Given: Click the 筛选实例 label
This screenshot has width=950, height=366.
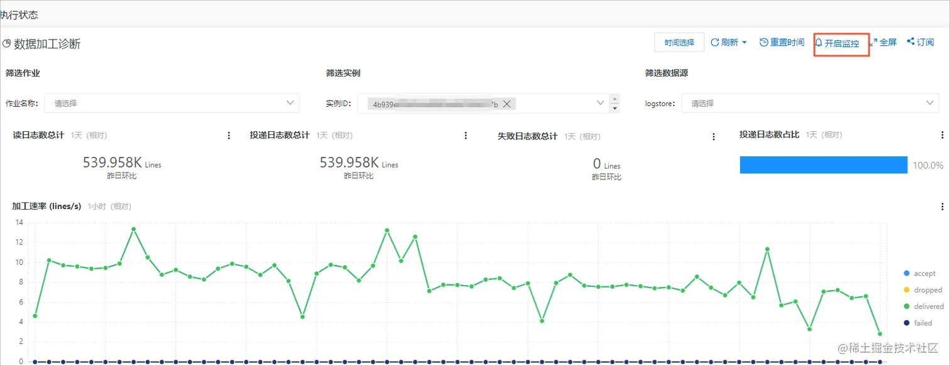Looking at the screenshot, I should 343,73.
